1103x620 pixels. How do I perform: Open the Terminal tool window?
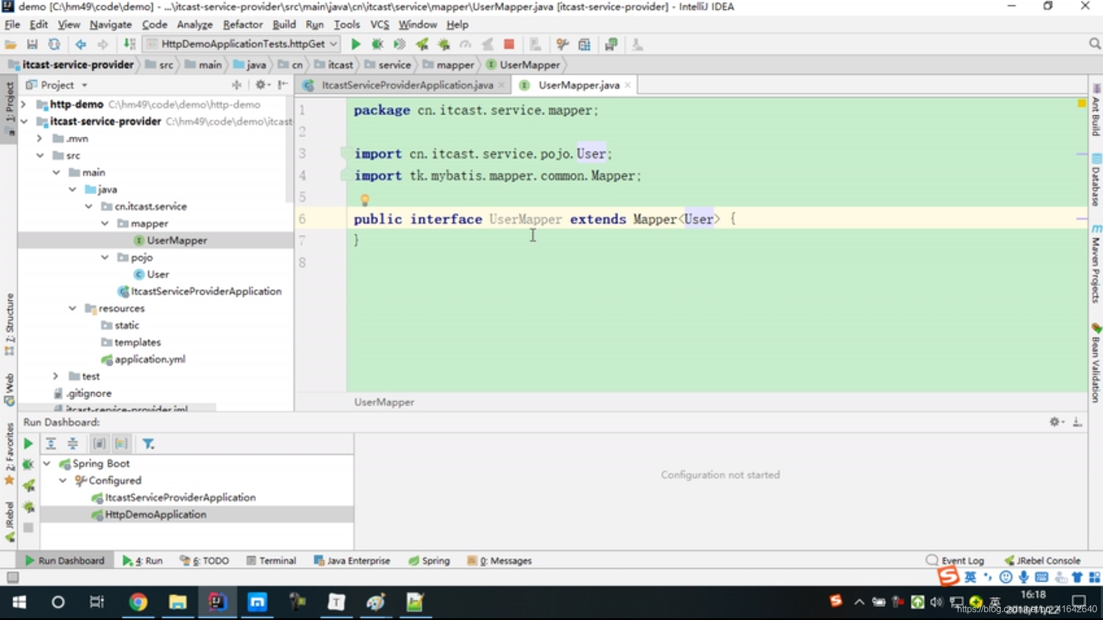tap(271, 560)
